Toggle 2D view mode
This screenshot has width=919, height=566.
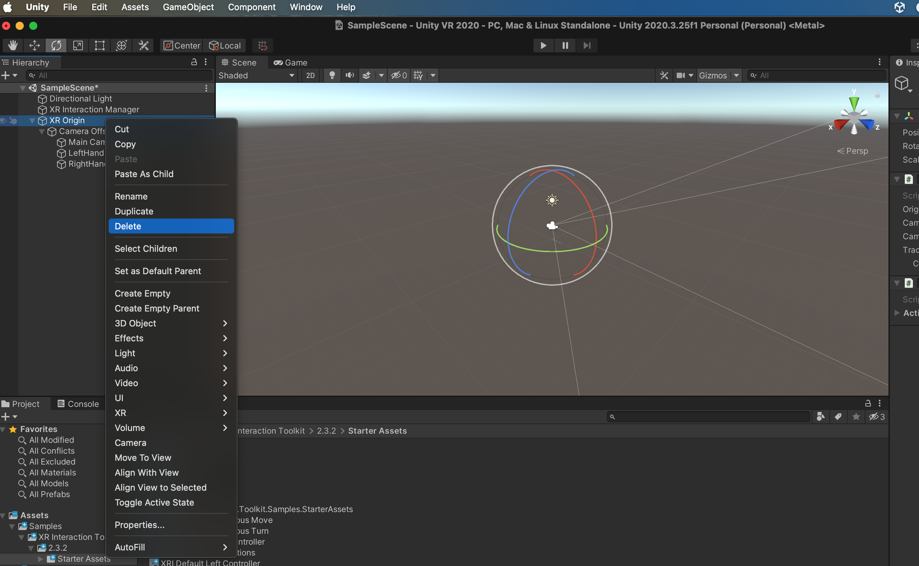click(x=310, y=75)
